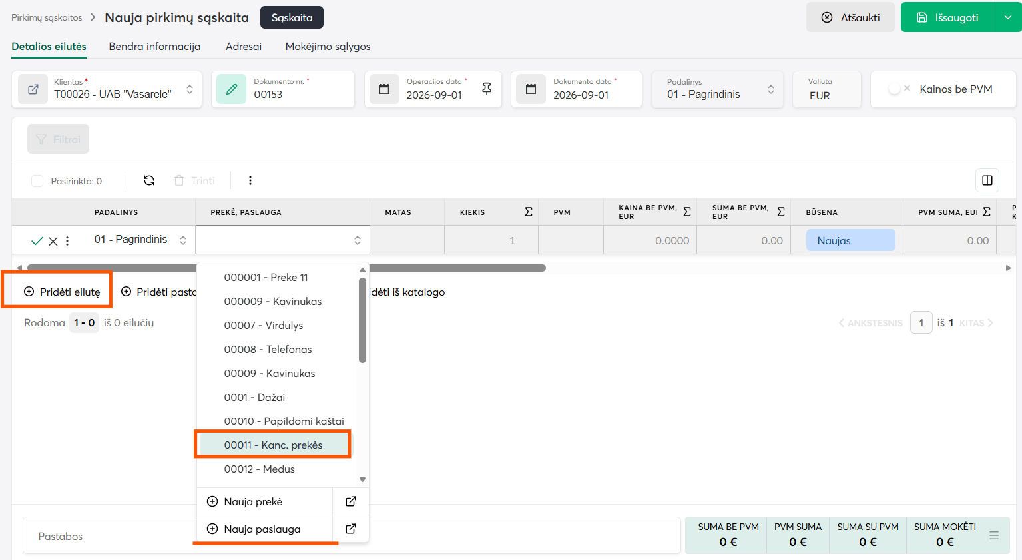The image size is (1022, 560).
Task: Click the horizontal table scrollbar
Action: tap(286, 268)
